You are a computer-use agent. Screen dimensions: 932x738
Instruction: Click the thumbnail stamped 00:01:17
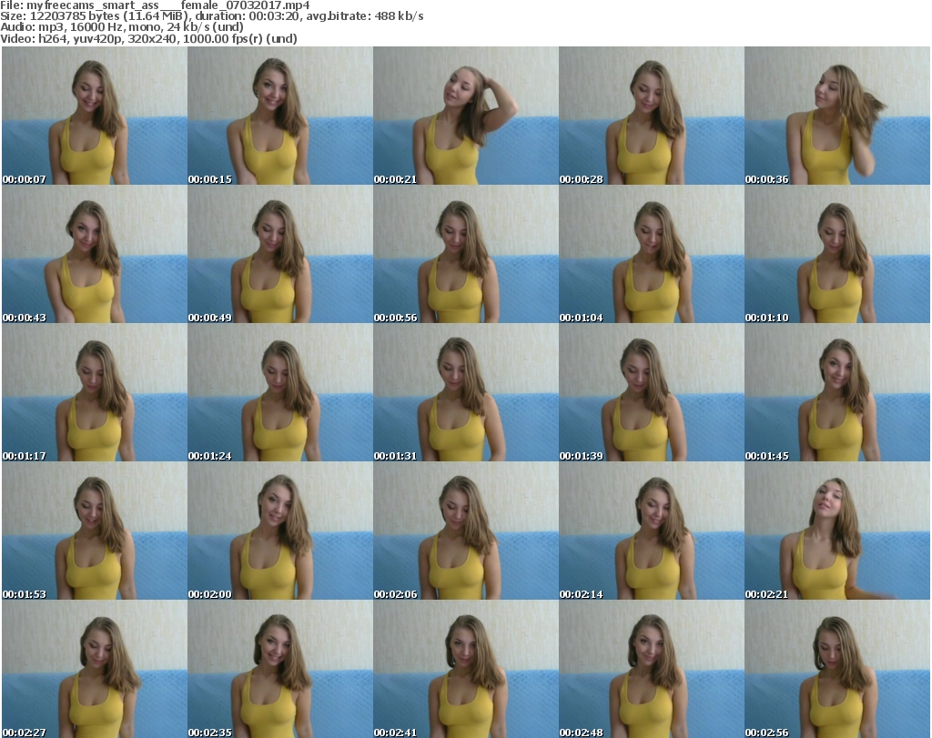(x=95, y=392)
